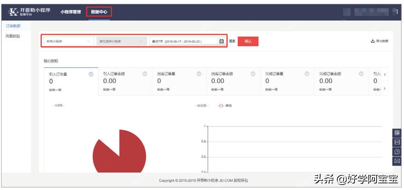The height and width of the screenshot is (190, 404).
Task: Click help icon beside 引入订单量
Action: (x=91, y=74)
